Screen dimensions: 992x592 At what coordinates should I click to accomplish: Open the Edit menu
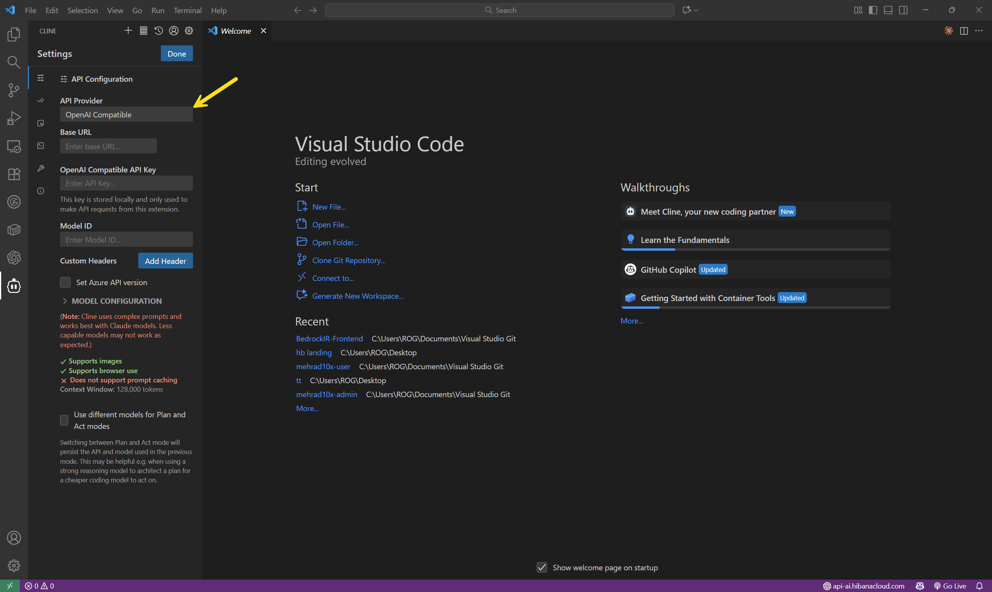coord(52,10)
